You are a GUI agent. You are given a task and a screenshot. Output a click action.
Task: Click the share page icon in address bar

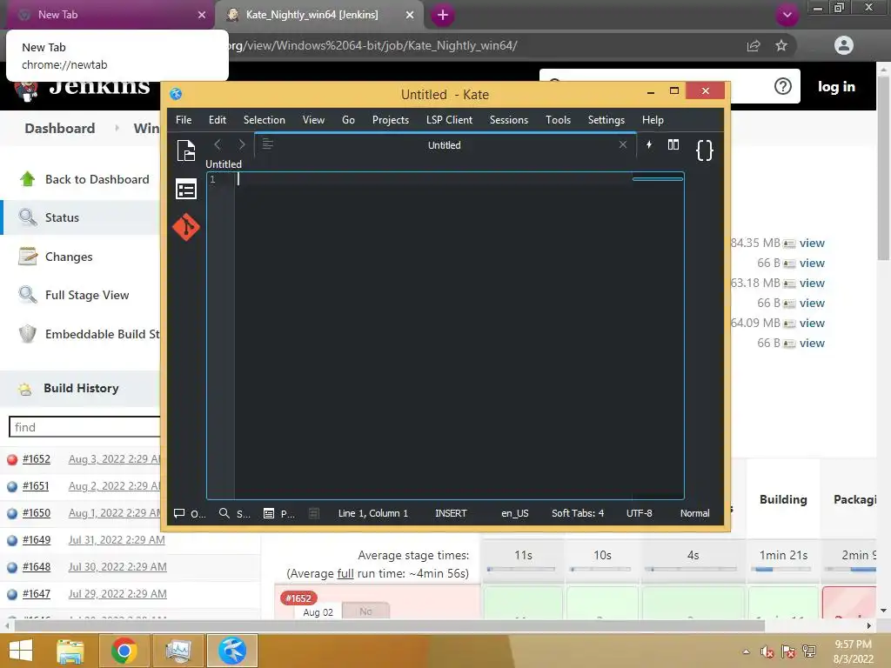[754, 45]
